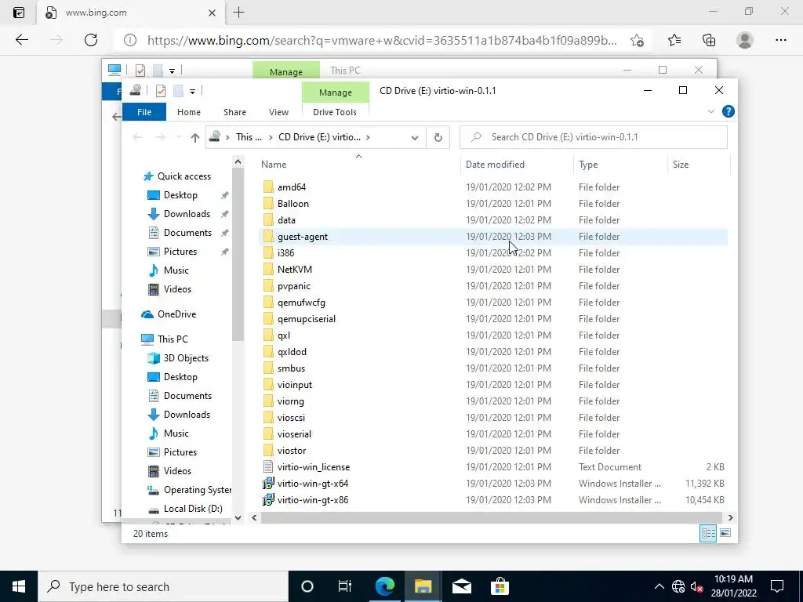Expand the ribbon with chevron
The image size is (803, 602).
point(710,111)
